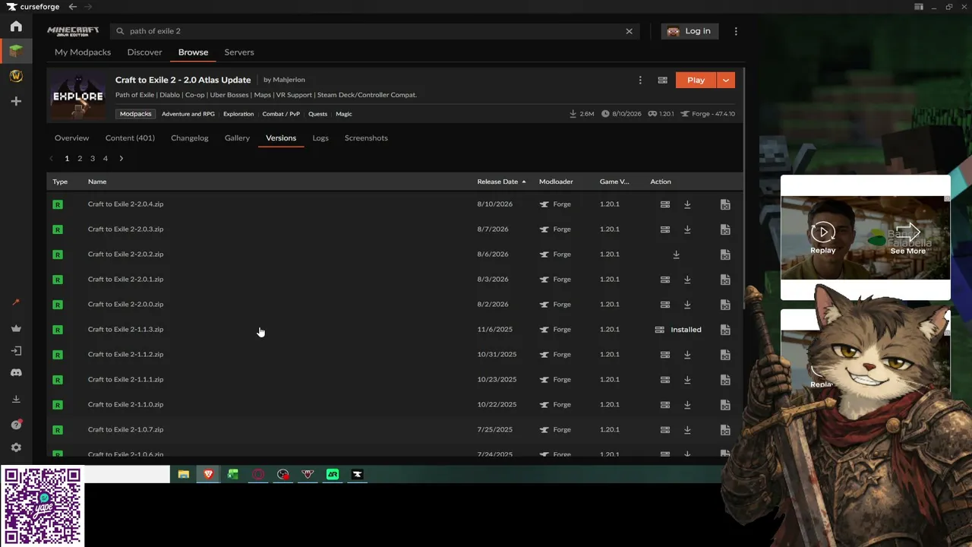Click the sidebar sign-in arrow icon

click(16, 351)
